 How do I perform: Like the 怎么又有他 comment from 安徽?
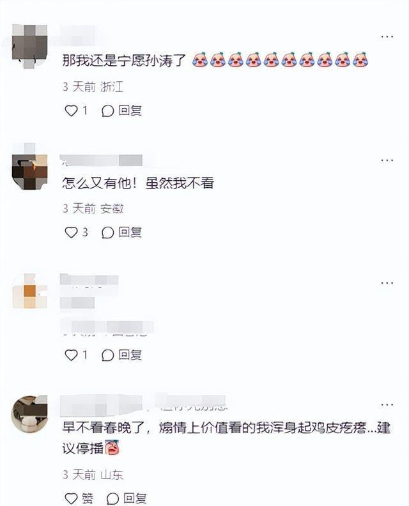71,233
